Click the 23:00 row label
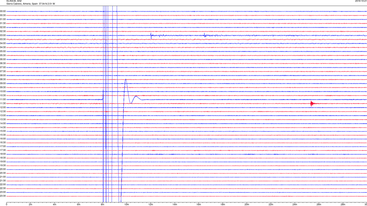 pyautogui.click(x=3, y=192)
